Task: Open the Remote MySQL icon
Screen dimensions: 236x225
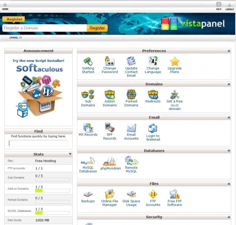Action: click(x=131, y=161)
